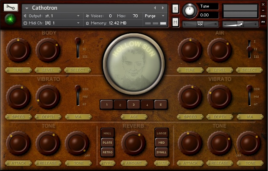Toggle the PV button
The width and height of the screenshot is (268, 171).
tap(263, 22)
